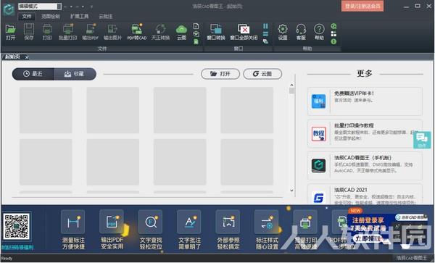The height and width of the screenshot is (263, 435).
Task: Click the small green spreadsheet icon beside 云图
Action: 196,42
